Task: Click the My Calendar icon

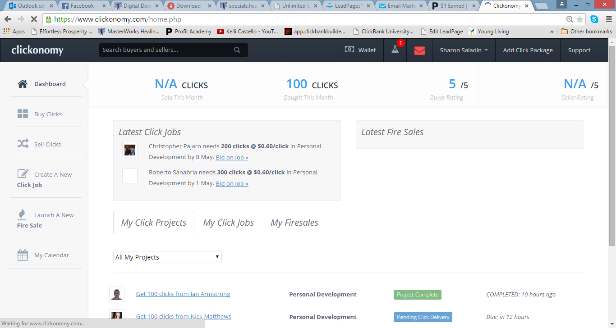Action: (x=23, y=255)
